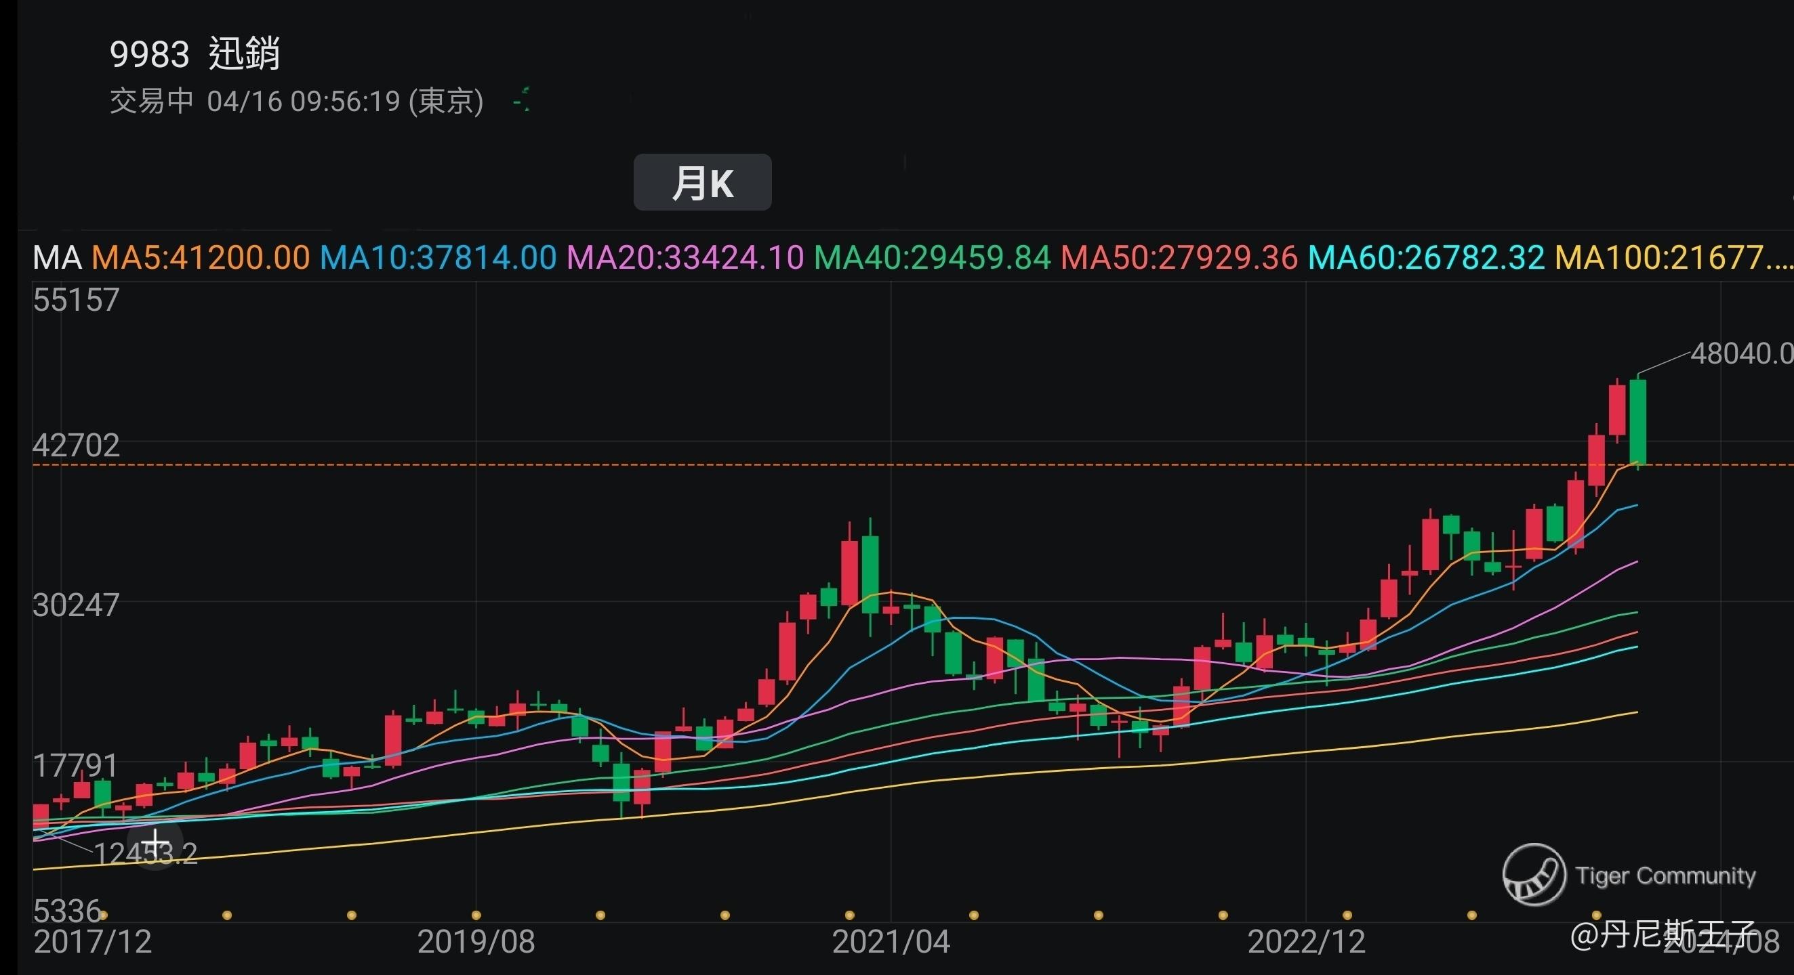The width and height of the screenshot is (1794, 975).
Task: Toggle the orange MA5 indicator label
Action: coord(201,257)
